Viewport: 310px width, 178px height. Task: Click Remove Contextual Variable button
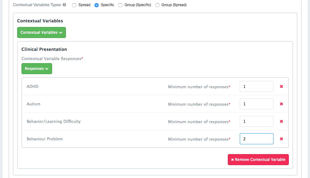(258, 160)
